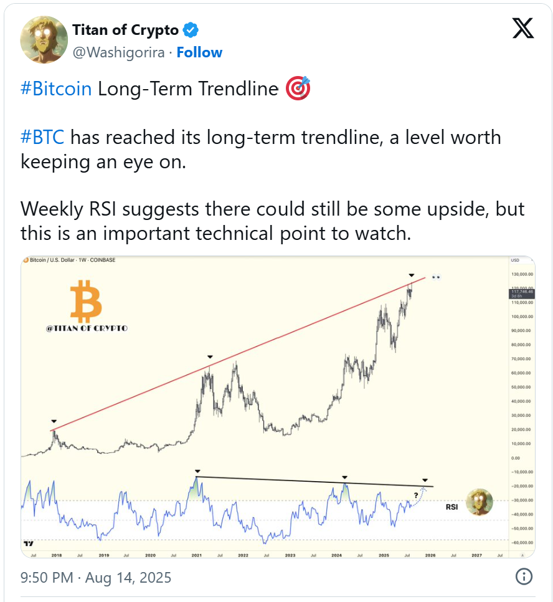
Task: Open the tweet info circle icon
Action: tap(524, 576)
